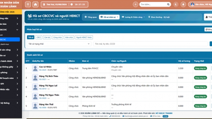Open Hồ sơ nhân sự dropdown tab

109,17
